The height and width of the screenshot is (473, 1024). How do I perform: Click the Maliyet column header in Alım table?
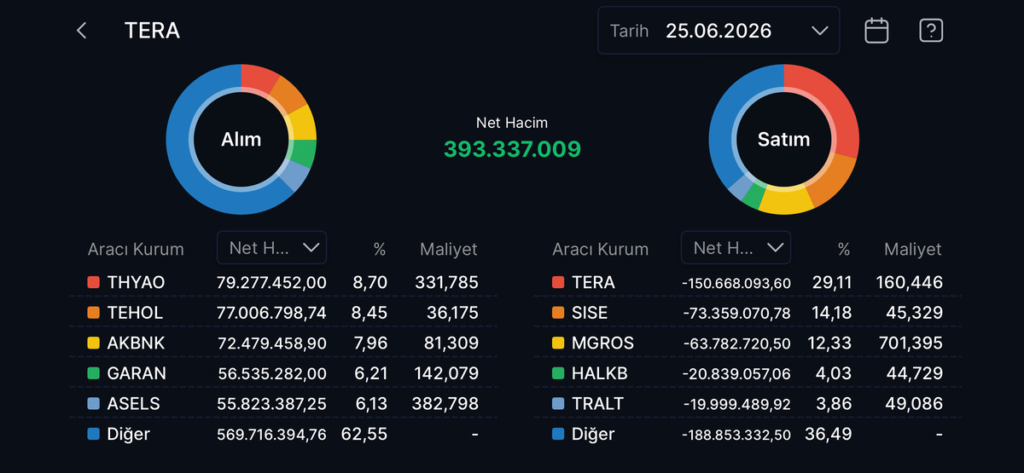[x=449, y=249]
